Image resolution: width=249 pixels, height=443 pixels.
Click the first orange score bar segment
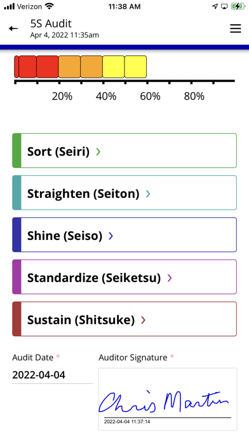(x=69, y=67)
